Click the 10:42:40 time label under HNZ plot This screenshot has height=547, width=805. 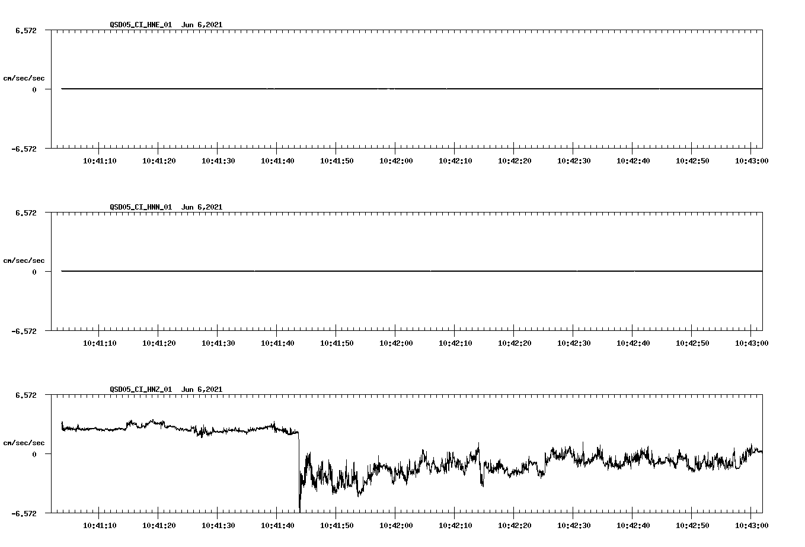tap(633, 526)
